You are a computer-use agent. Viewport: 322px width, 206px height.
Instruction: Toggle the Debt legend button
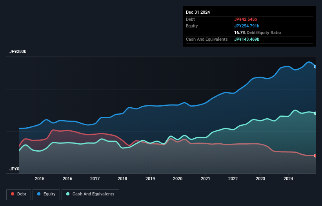[x=19, y=194]
